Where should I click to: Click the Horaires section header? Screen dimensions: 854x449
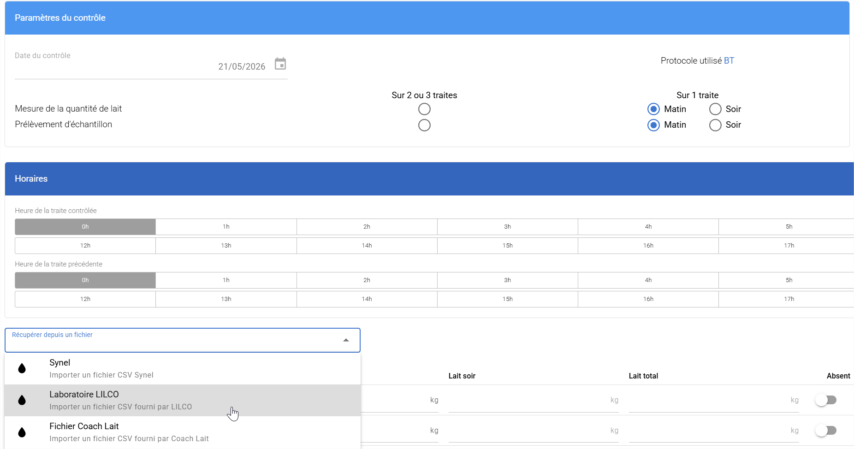click(x=429, y=179)
